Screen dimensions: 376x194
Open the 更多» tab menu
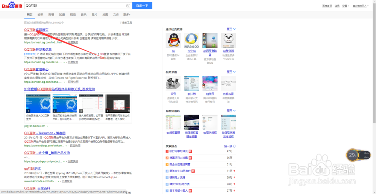[x=127, y=15]
